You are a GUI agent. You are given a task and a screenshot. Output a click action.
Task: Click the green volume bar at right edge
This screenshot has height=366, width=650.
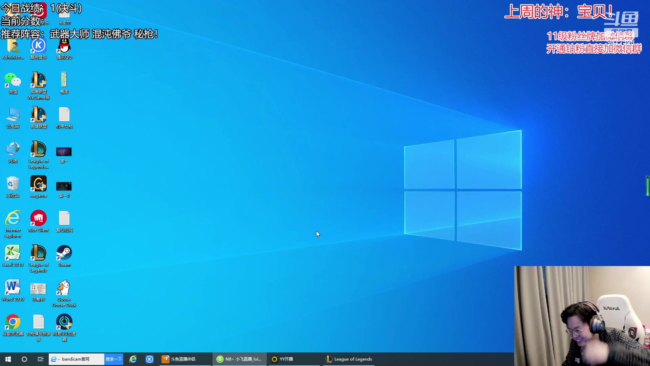tap(647, 186)
